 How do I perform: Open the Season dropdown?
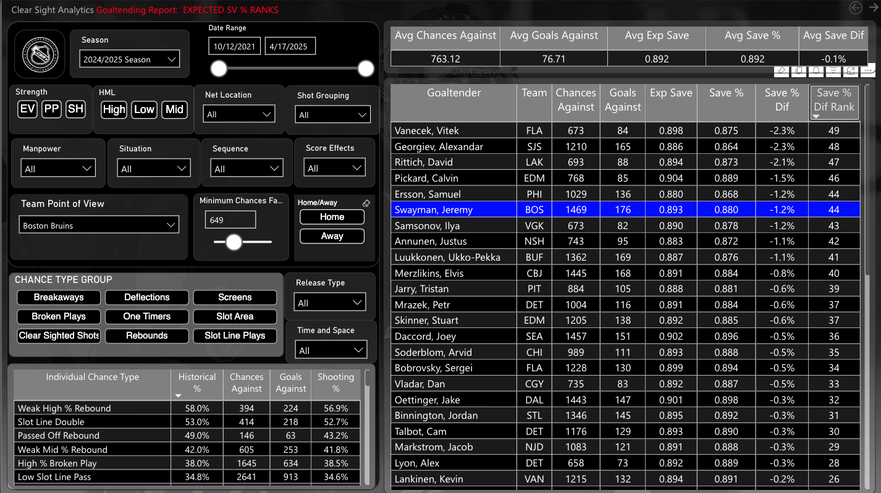130,59
